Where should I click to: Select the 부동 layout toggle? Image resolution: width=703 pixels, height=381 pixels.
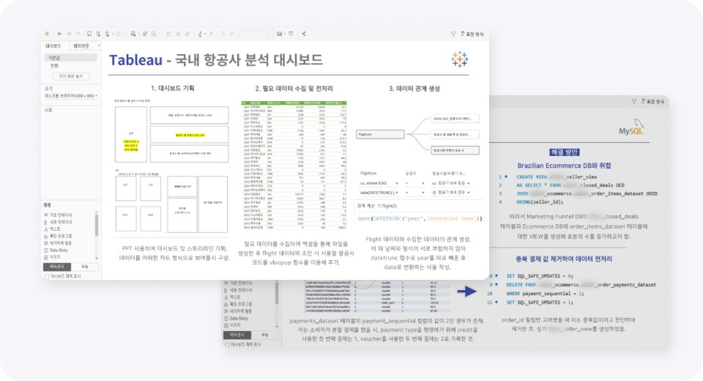84,267
